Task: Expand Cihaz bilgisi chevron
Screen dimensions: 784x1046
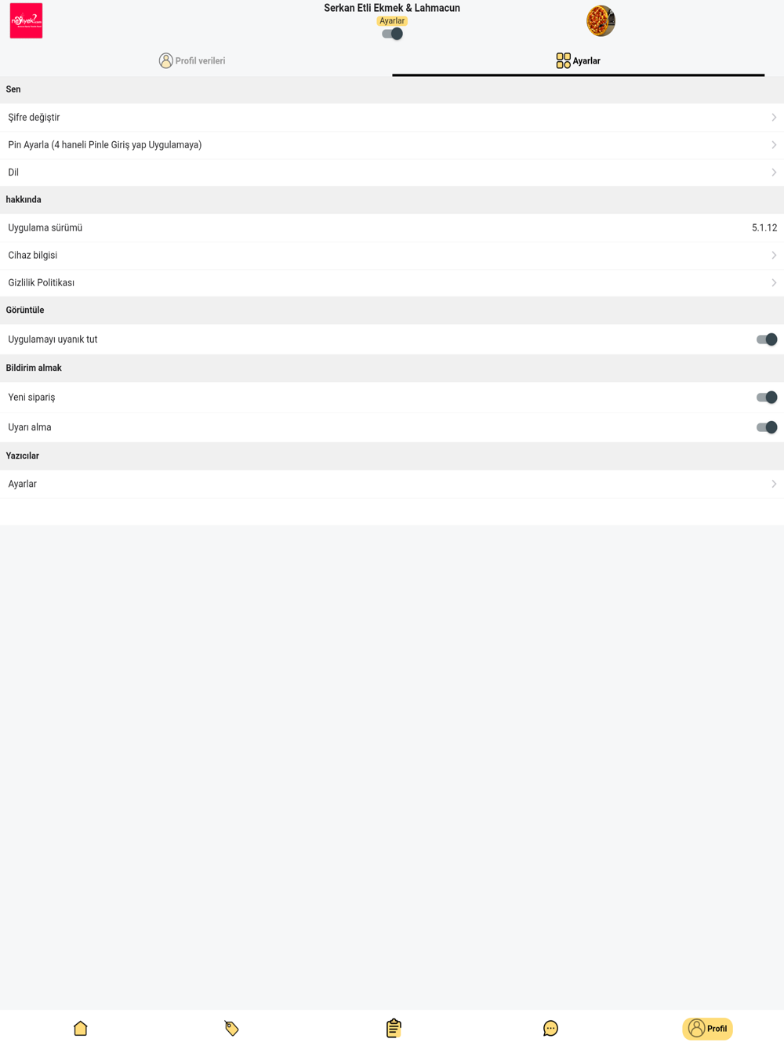Action: tap(774, 256)
